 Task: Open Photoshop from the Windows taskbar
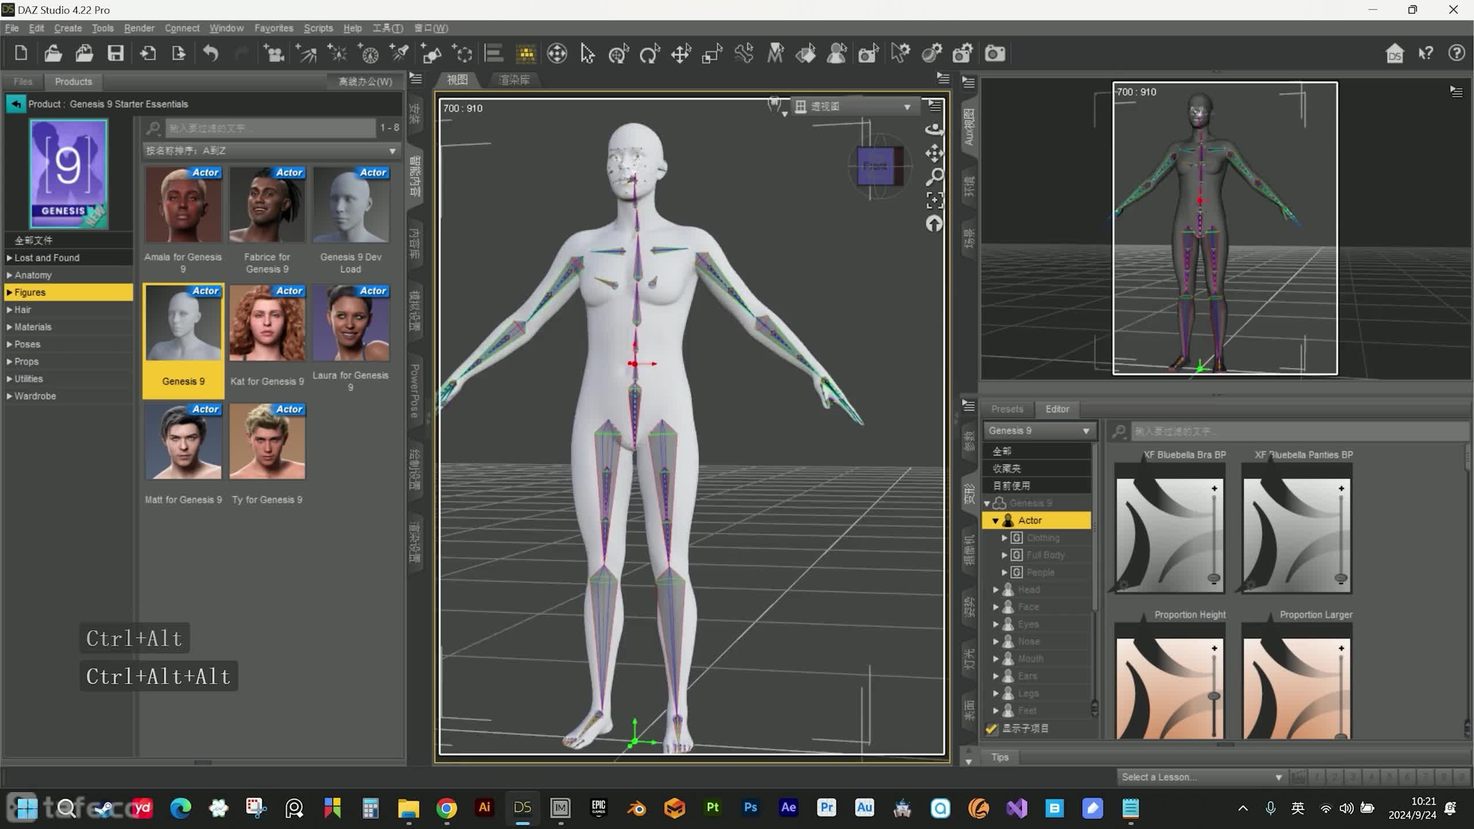click(750, 808)
